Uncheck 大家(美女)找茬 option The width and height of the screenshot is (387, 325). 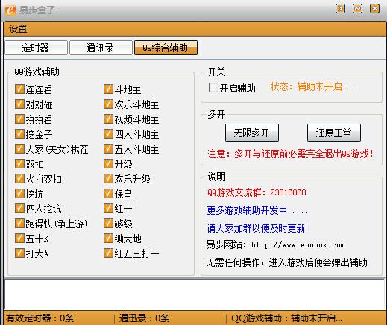(x=19, y=149)
